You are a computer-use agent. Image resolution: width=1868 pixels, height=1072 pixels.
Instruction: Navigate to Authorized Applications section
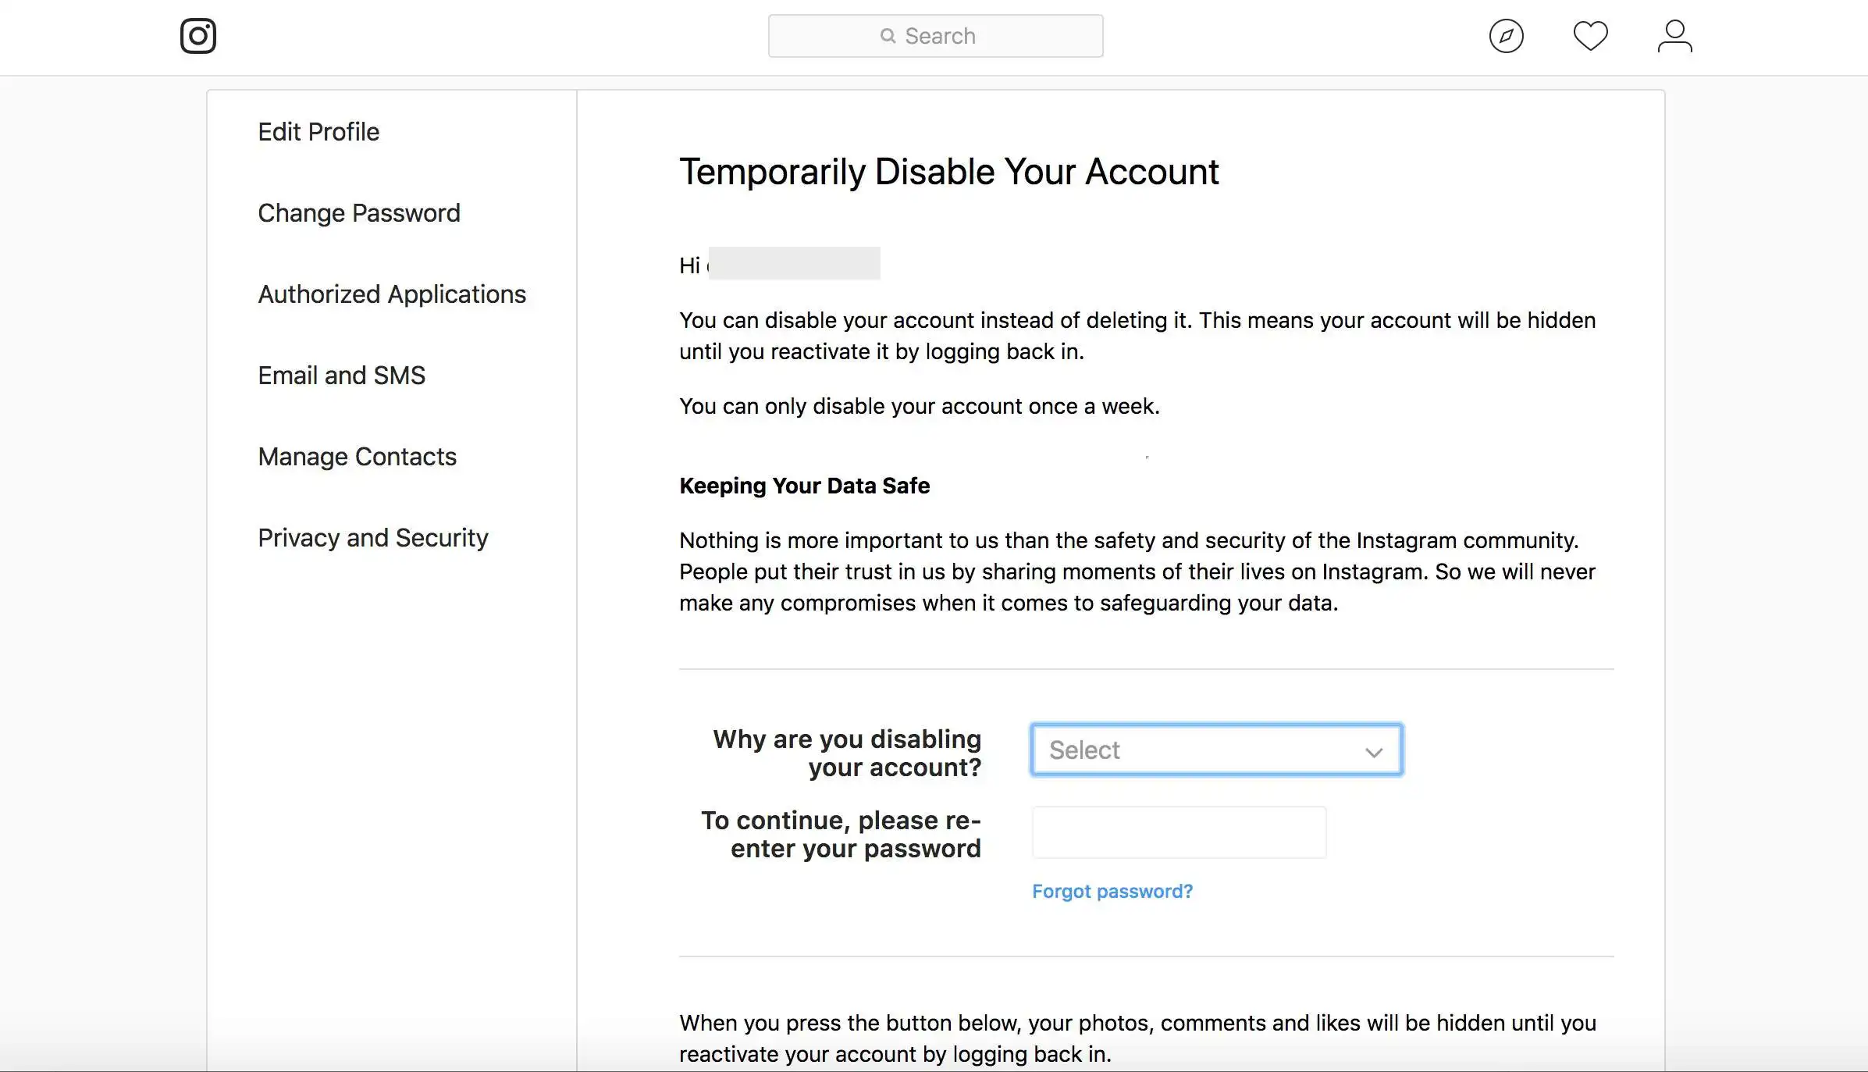click(391, 293)
